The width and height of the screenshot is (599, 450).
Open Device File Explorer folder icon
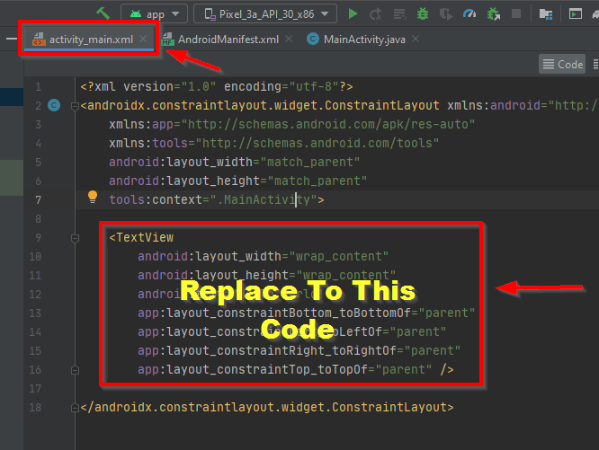coord(546,14)
